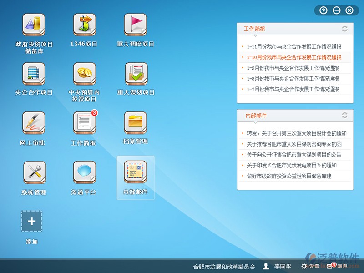This screenshot has height=273, width=364.
Task: Open 重大谋划项目 icon
Action: click(136, 74)
